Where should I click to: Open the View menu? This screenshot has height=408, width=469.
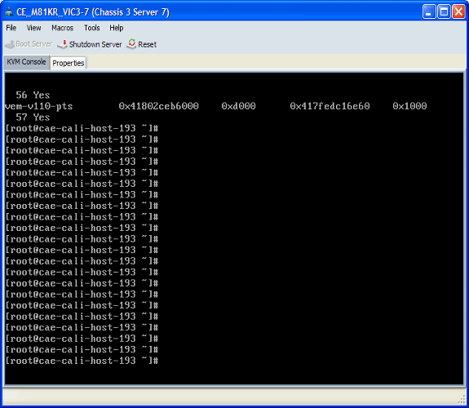tap(33, 28)
